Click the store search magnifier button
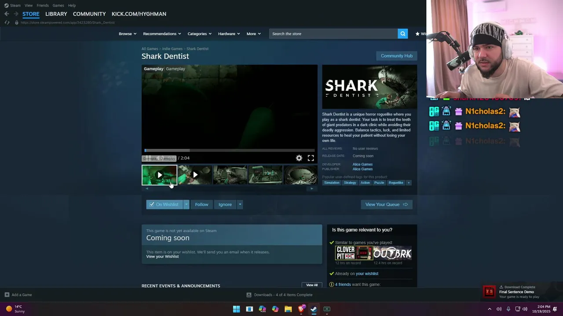This screenshot has width=563, height=316. pyautogui.click(x=402, y=34)
